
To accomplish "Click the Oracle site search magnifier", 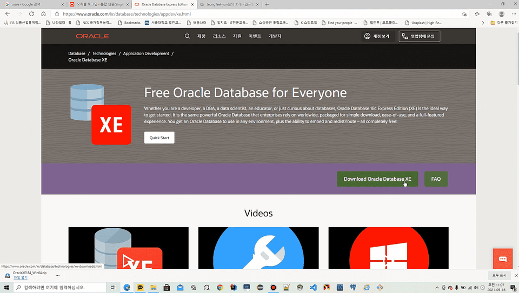I will [188, 36].
